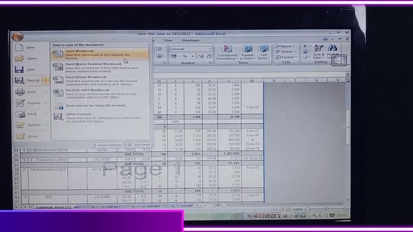The width and height of the screenshot is (413, 232).
Task: Click the zoom slider handle
Action: 327,209
